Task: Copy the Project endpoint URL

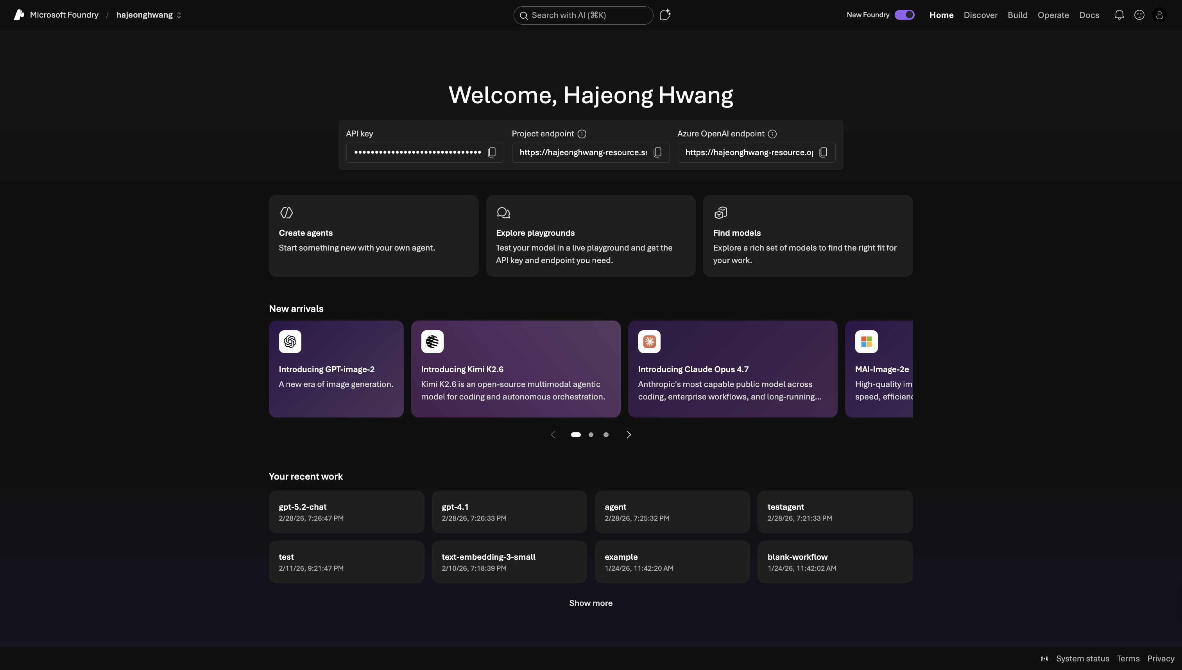Action: click(657, 152)
